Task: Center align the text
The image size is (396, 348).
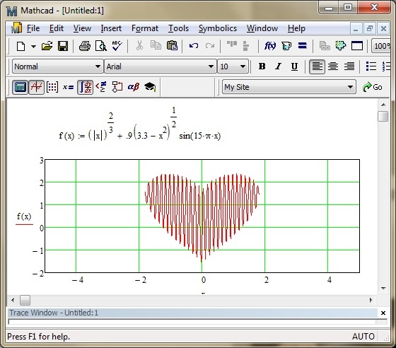Action: [333, 66]
